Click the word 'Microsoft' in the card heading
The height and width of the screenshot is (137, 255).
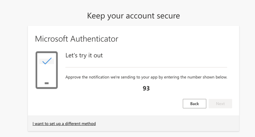point(51,39)
